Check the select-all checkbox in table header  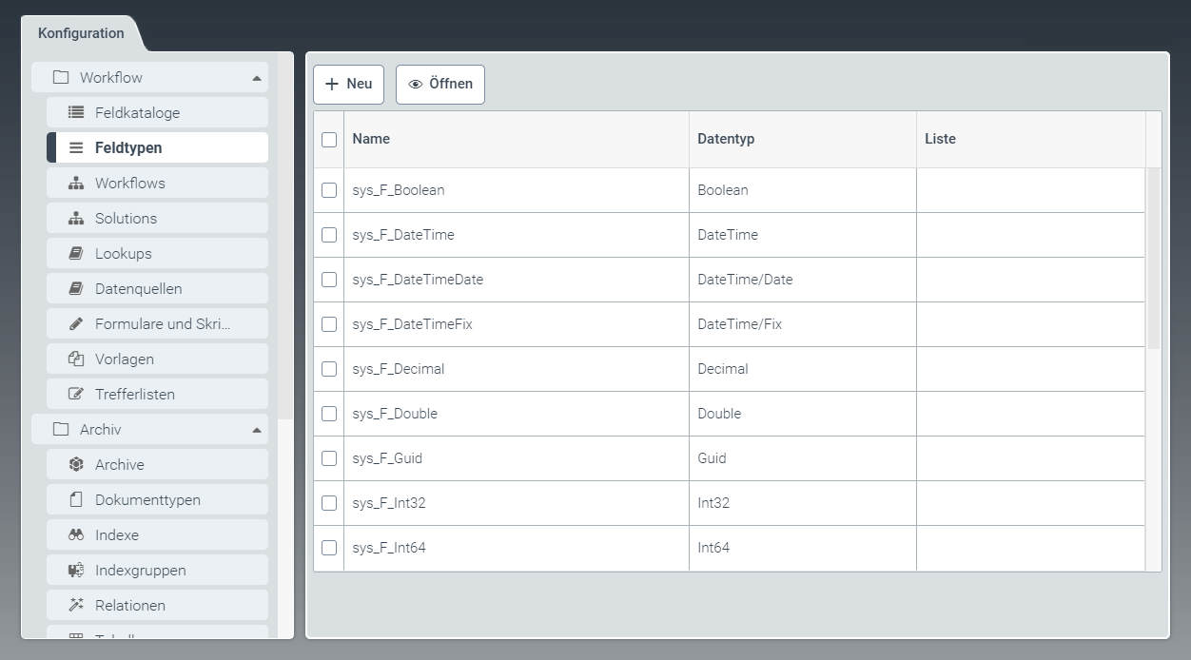329,140
